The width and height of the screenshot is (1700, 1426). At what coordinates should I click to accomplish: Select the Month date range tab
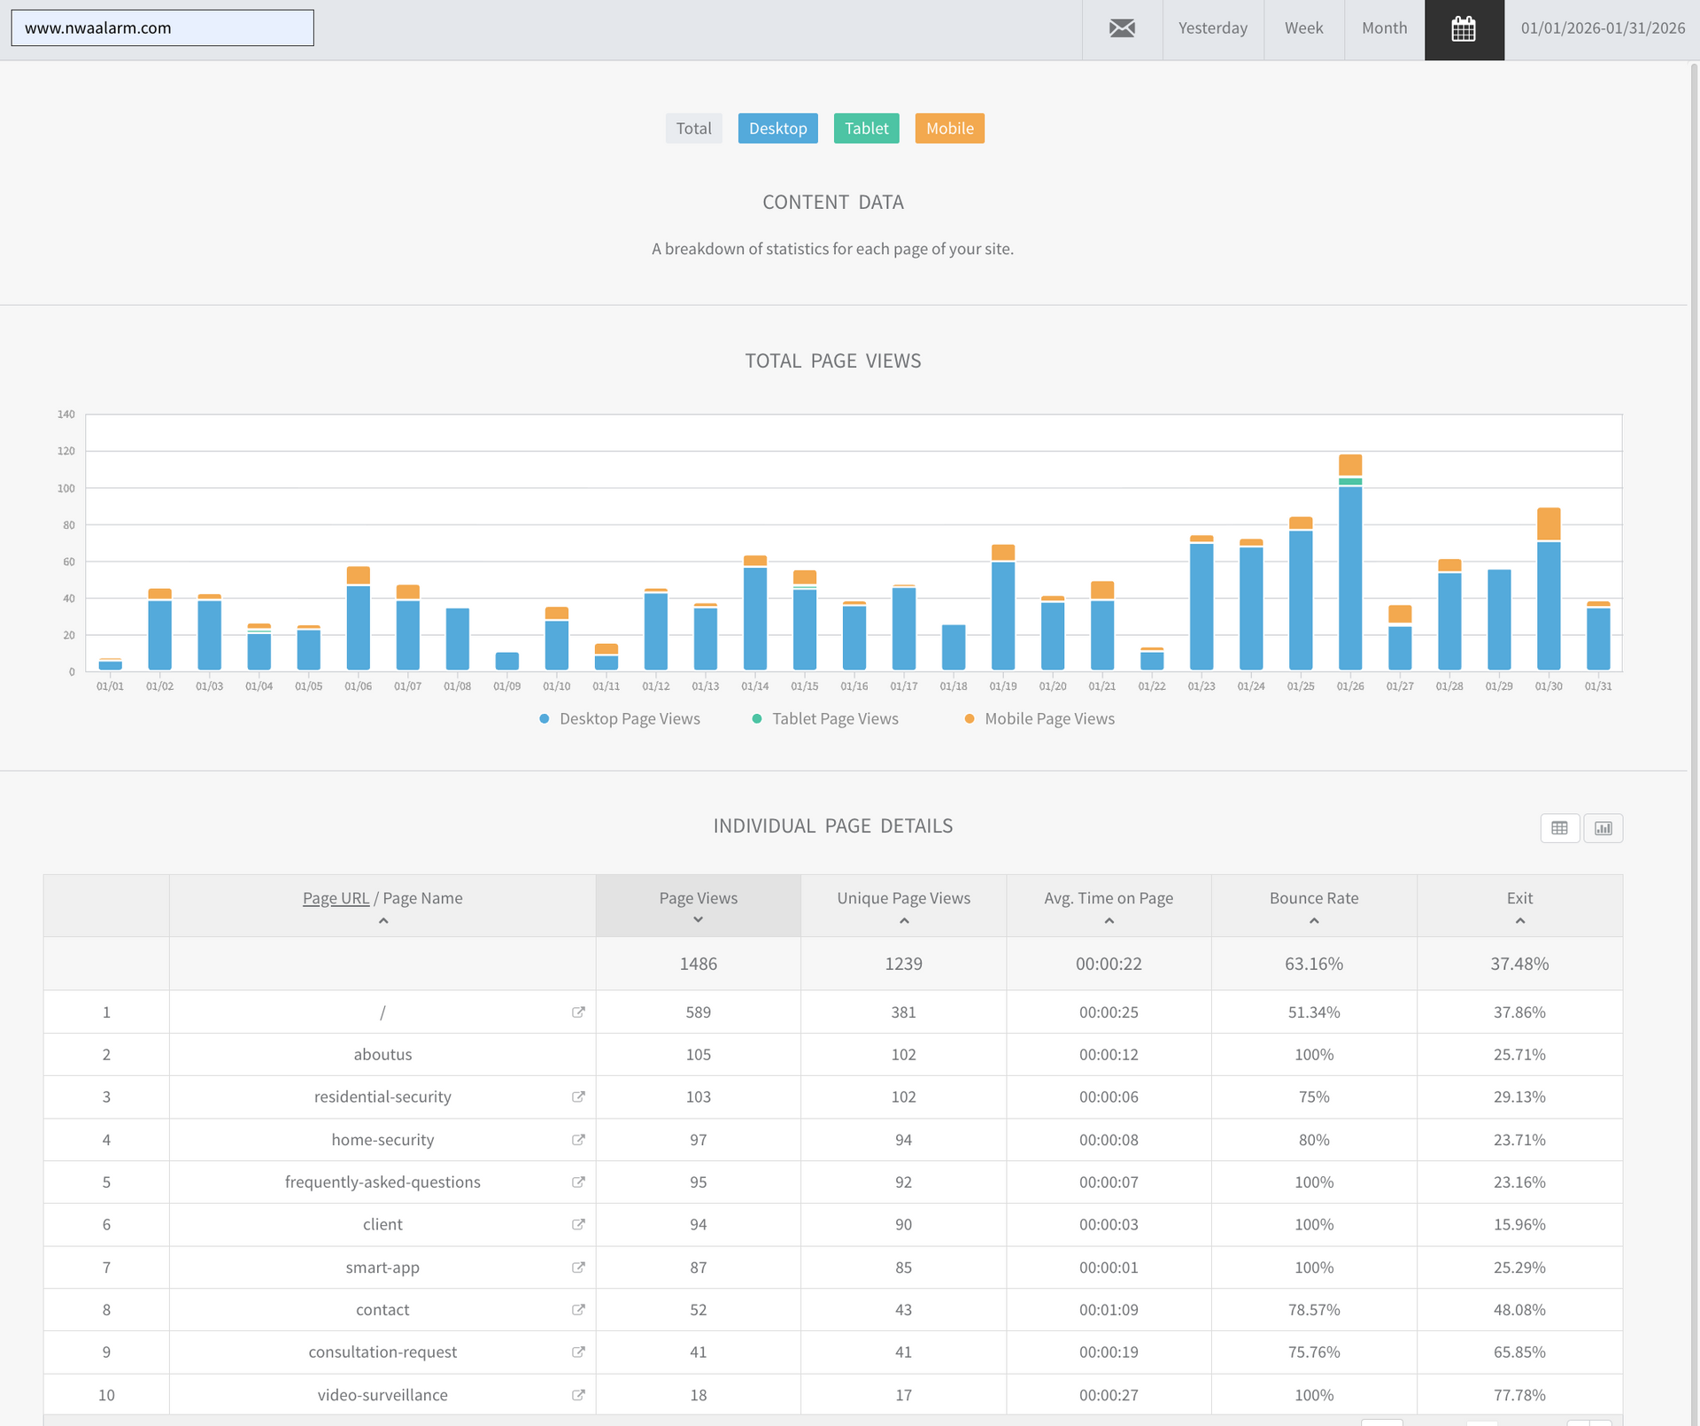point(1384,28)
